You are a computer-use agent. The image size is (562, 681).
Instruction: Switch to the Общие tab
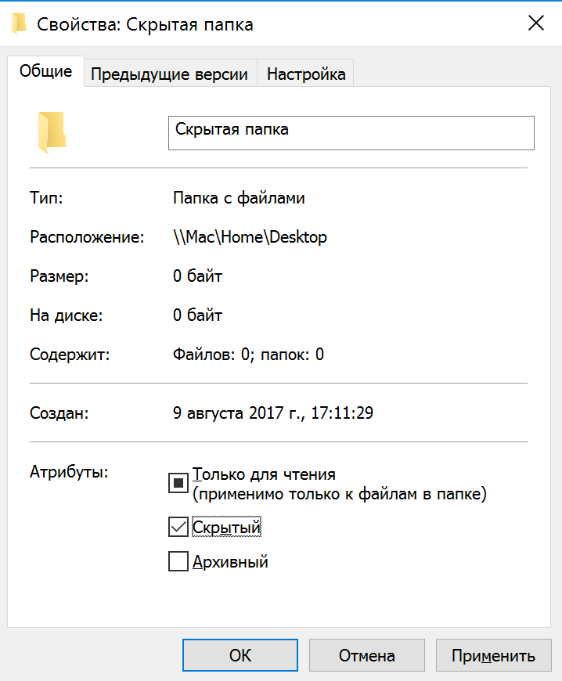pos(45,72)
